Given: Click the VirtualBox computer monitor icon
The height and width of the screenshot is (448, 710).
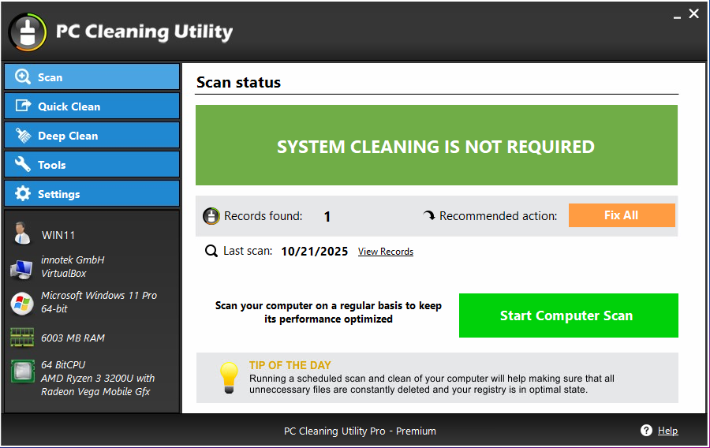Looking at the screenshot, I should 21,269.
